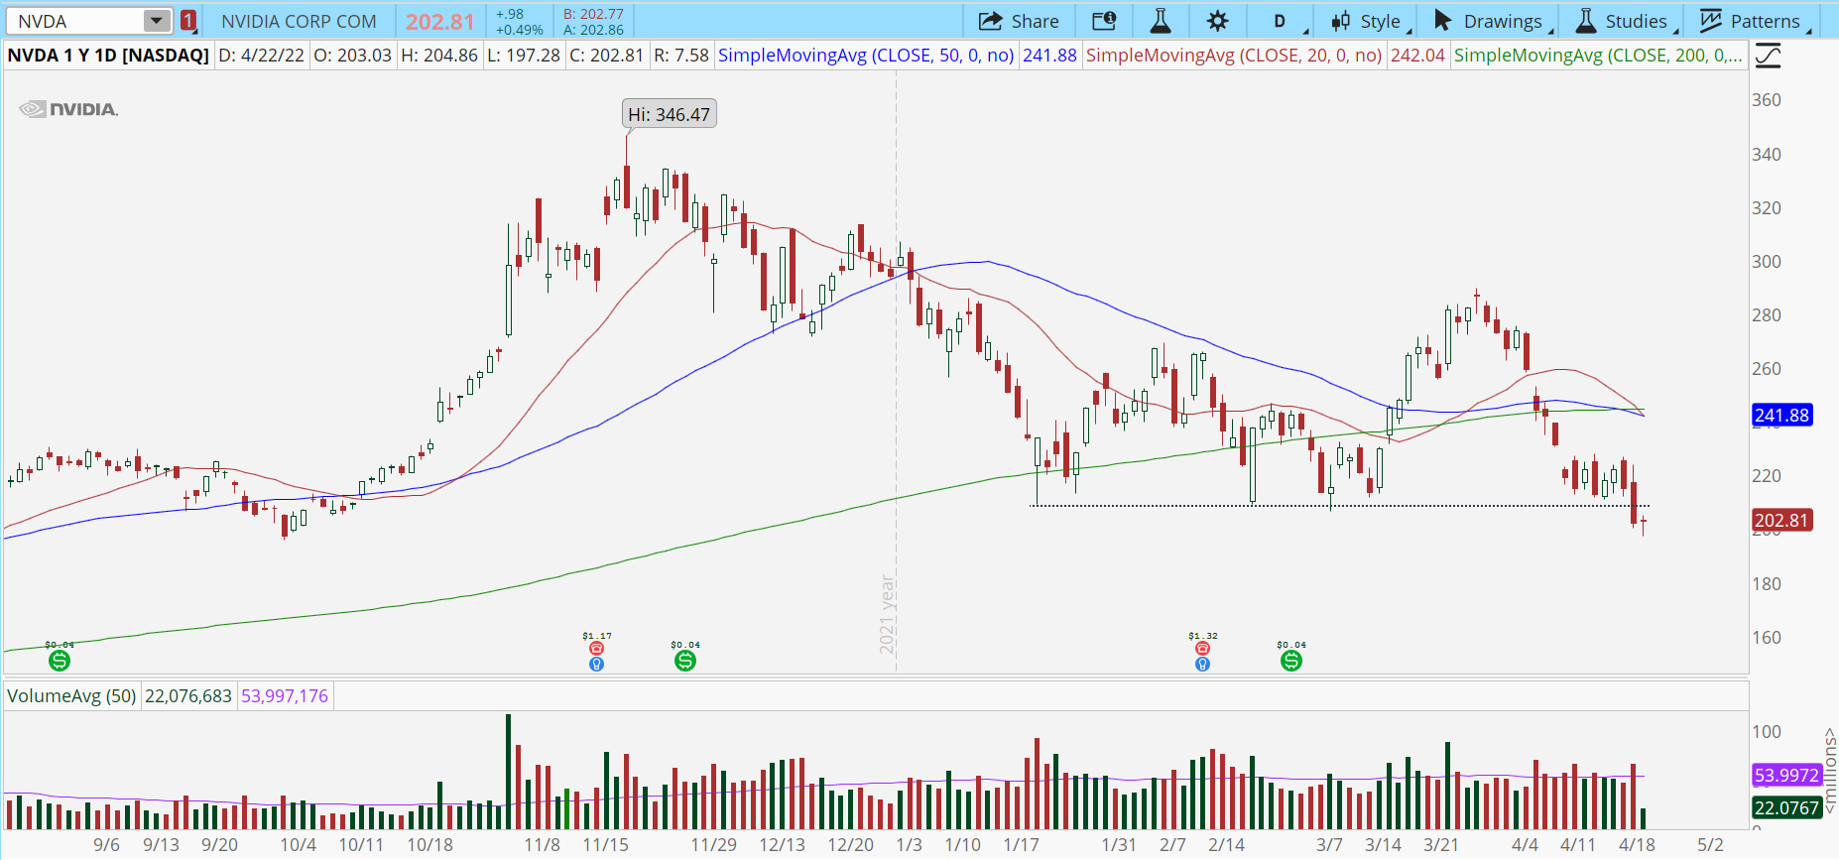Click the SimpleMovingAvg 20 study label
1839x860 pixels.
[x=1234, y=56]
